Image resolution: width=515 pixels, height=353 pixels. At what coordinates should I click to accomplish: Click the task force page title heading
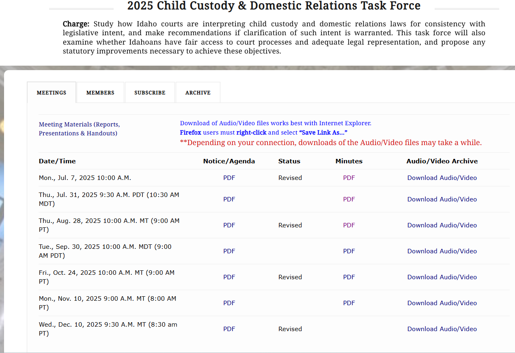pyautogui.click(x=274, y=6)
